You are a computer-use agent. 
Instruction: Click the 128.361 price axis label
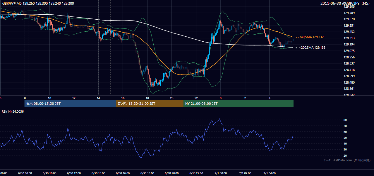point(349,89)
